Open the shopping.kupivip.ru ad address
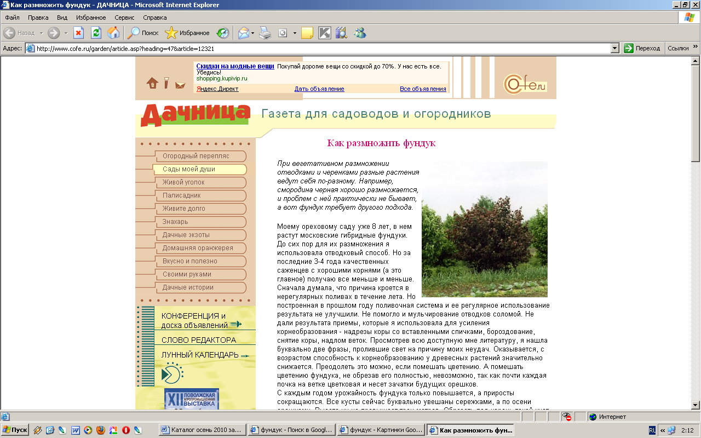701x438 pixels. 222,78
